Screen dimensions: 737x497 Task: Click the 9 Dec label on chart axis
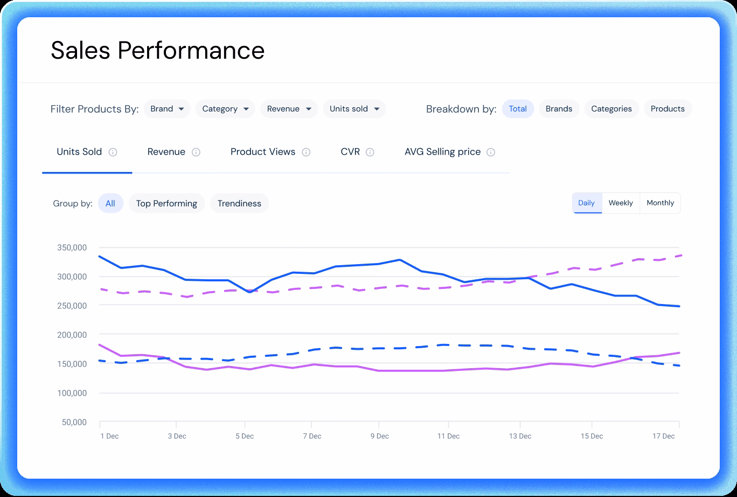379,436
